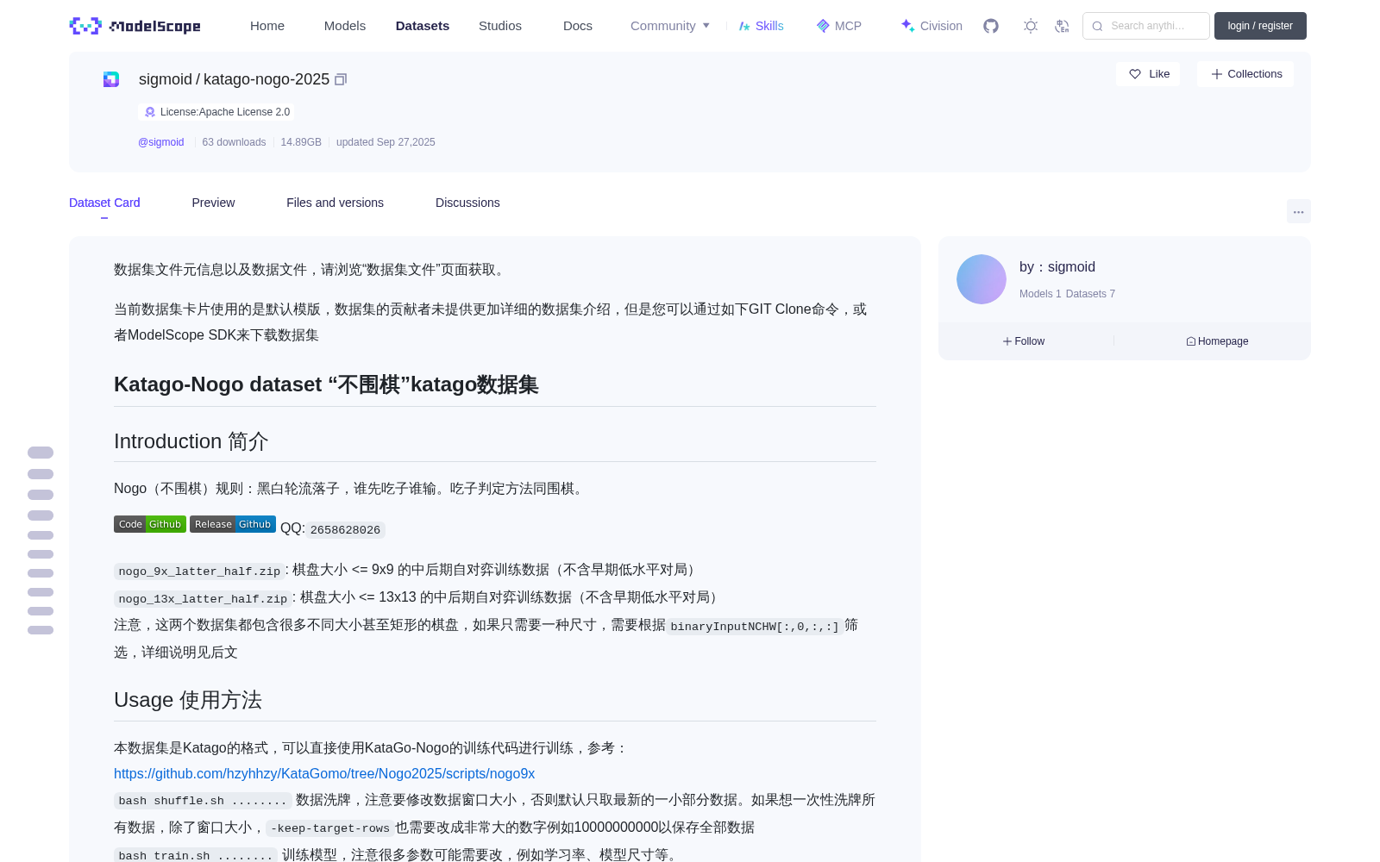Click the login / register button
The height and width of the screenshot is (862, 1380).
coord(1260,26)
